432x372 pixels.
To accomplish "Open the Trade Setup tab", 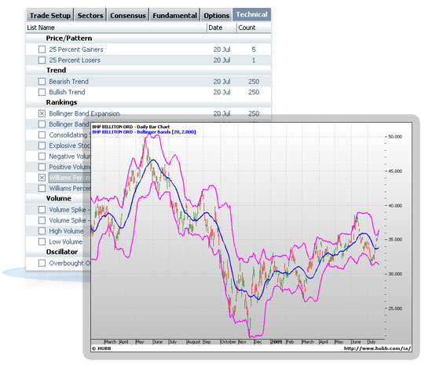I will (49, 16).
